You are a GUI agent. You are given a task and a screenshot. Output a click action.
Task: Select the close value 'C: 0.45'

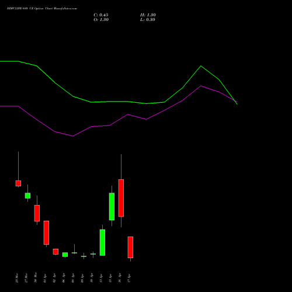coord(101,15)
